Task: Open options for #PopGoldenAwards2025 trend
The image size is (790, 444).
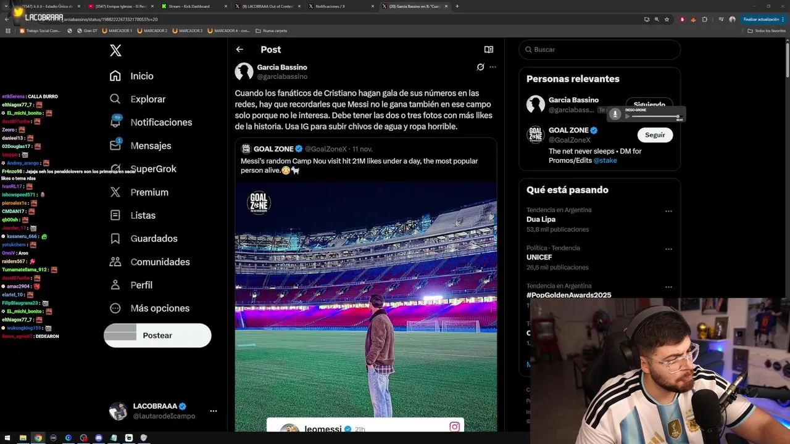Action: tap(668, 287)
